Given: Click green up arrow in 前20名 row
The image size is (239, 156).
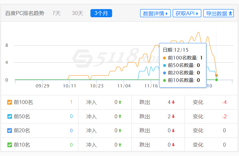Looking at the screenshot, I should pos(120,131).
